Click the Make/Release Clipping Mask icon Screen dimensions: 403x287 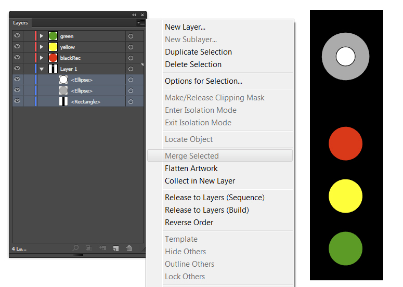tap(88, 249)
